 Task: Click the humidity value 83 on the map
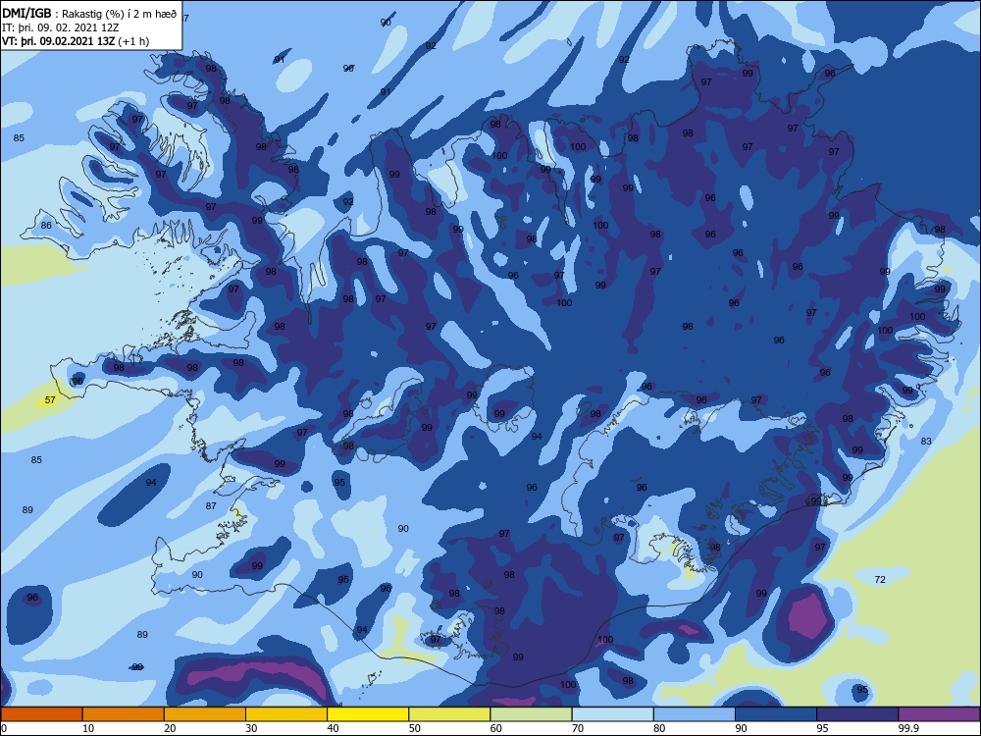click(x=926, y=442)
